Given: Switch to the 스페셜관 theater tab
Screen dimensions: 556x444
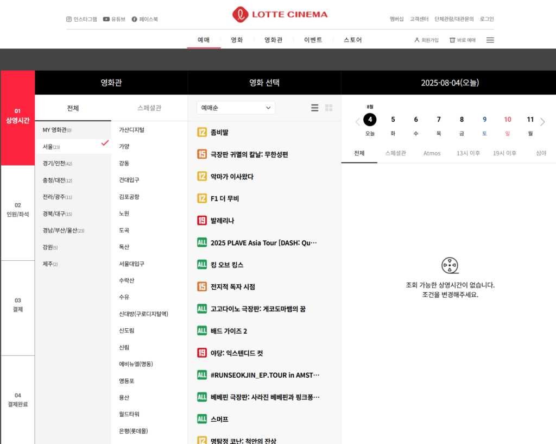Looking at the screenshot, I should click(149, 108).
